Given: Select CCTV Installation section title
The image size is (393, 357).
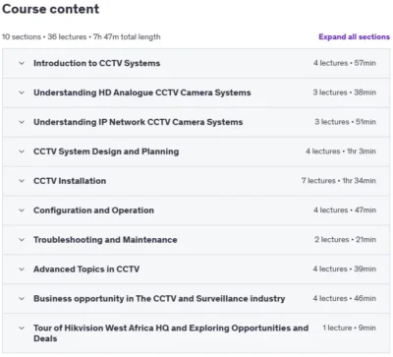Looking at the screenshot, I should 70,181.
